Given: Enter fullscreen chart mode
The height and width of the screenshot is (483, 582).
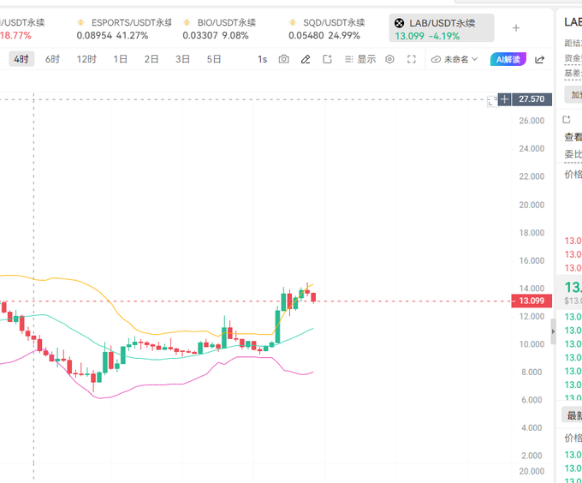Looking at the screenshot, I should [412, 59].
